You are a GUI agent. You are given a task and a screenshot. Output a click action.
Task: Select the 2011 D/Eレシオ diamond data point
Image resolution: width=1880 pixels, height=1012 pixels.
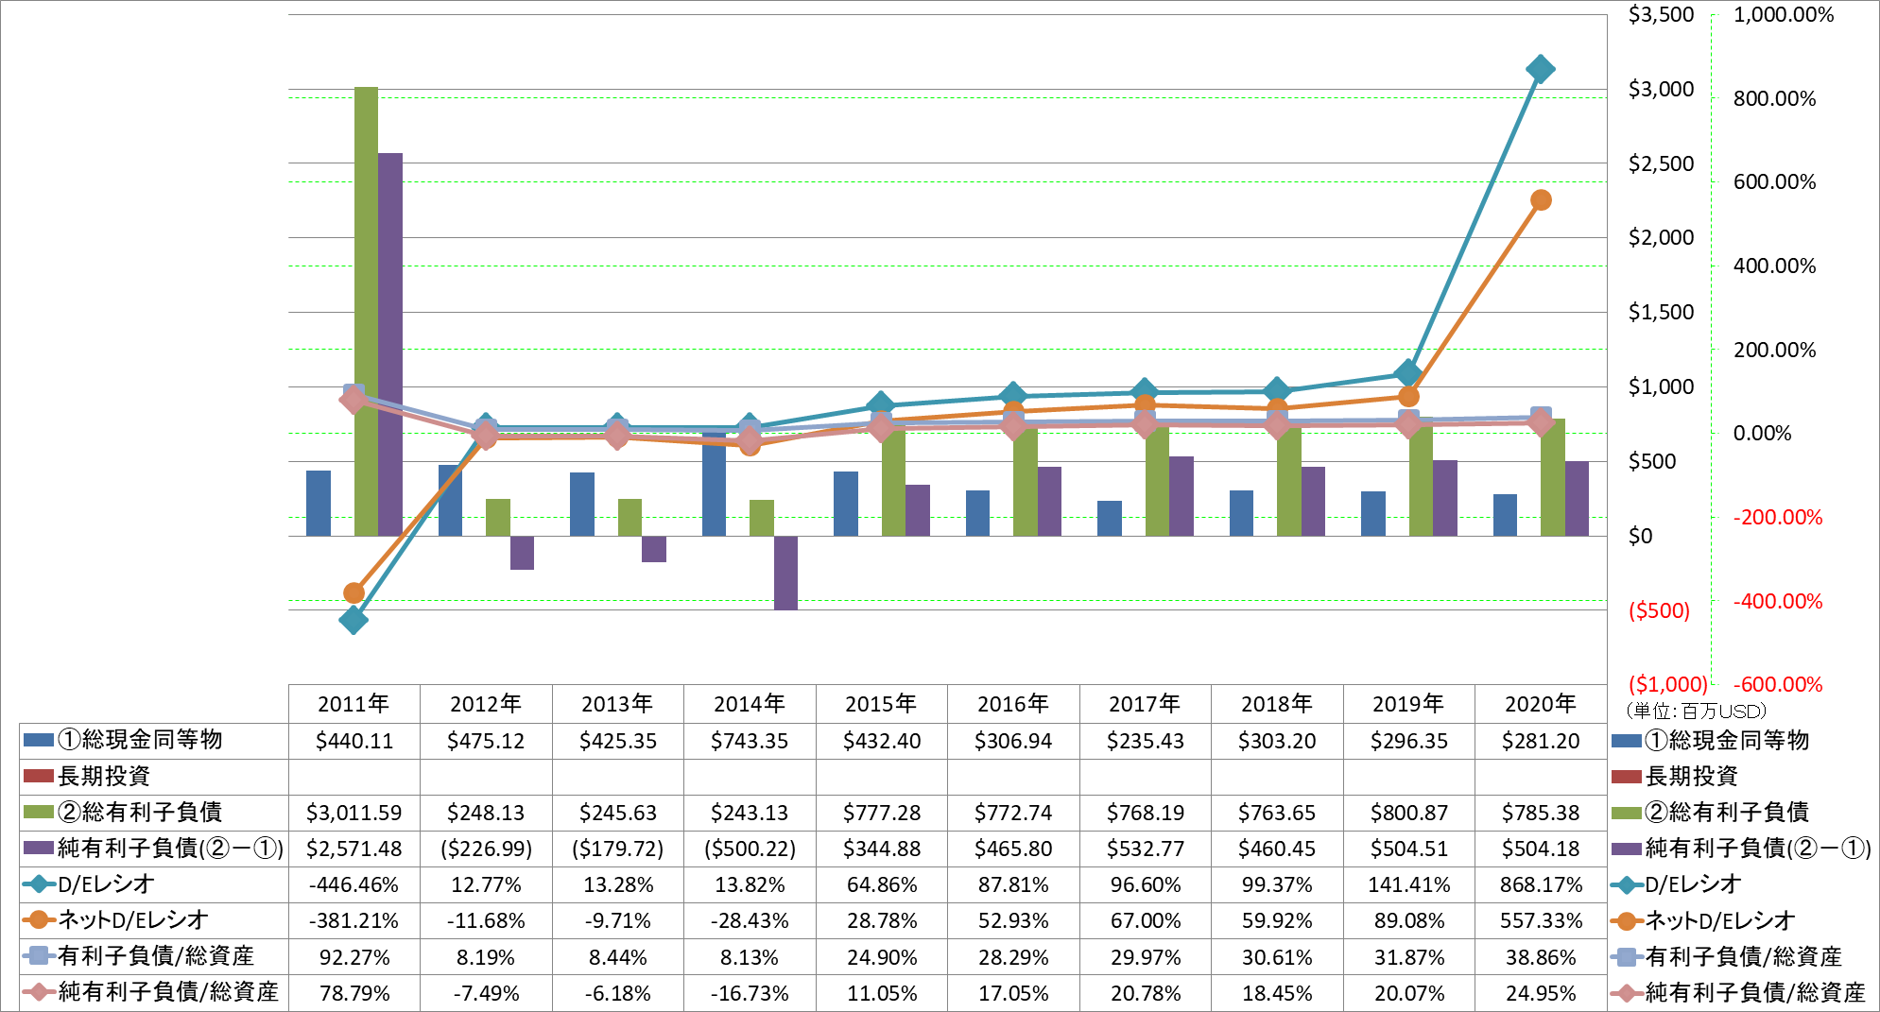tap(354, 620)
